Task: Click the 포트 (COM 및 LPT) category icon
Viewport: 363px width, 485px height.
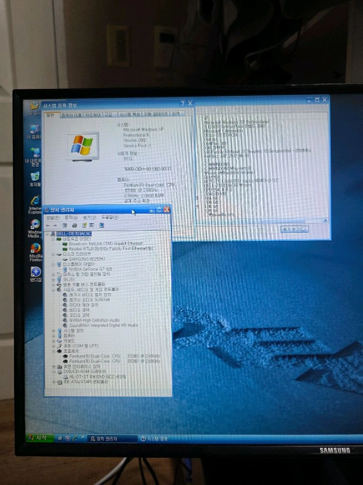Action: (59, 346)
